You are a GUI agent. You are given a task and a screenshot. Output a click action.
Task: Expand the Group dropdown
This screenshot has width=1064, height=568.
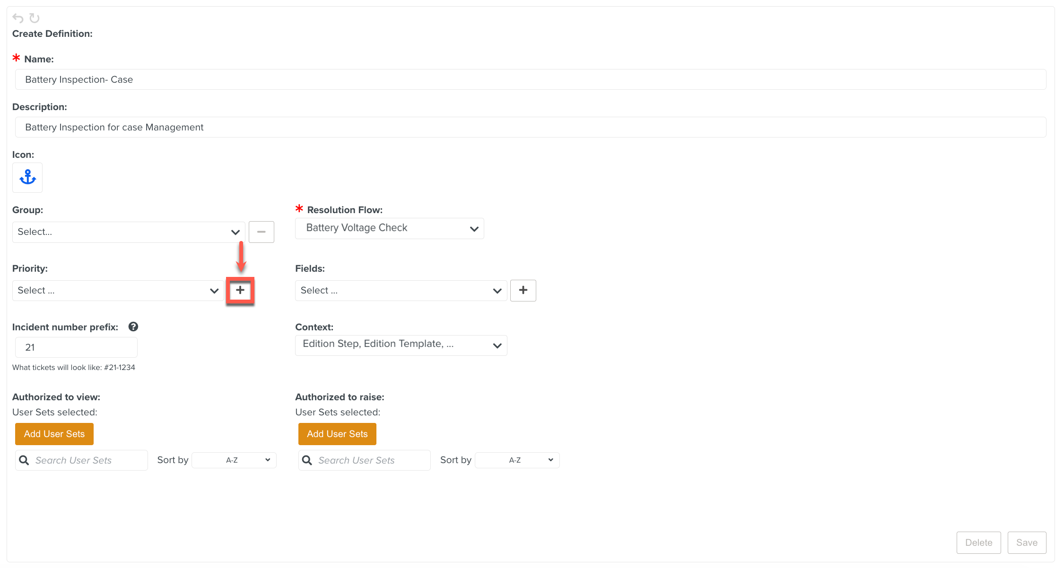tap(129, 232)
